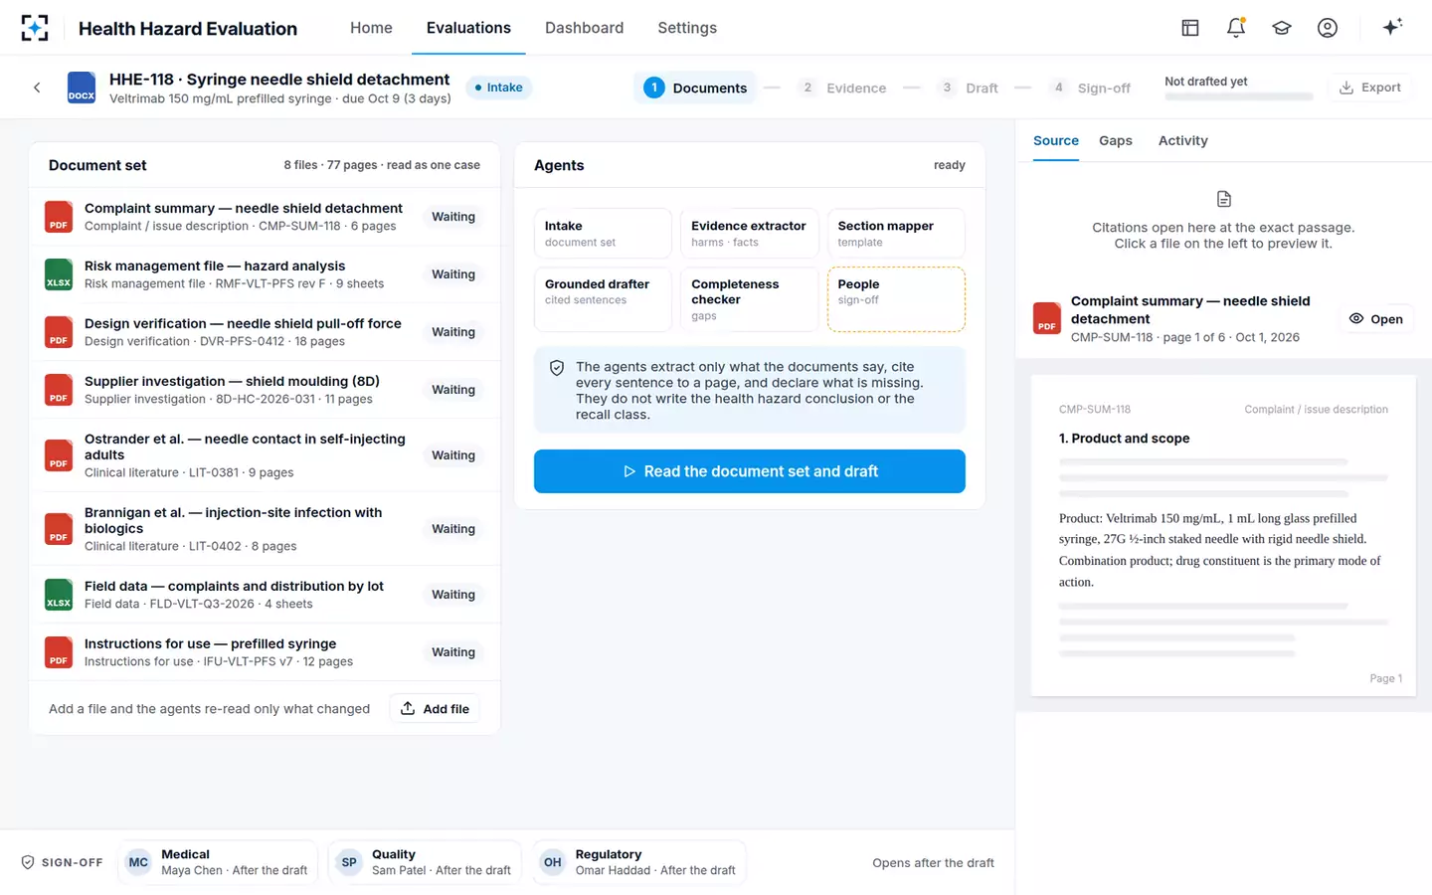This screenshot has height=895, width=1432.
Task: Click Maya Chen Medical sign-off card
Action: (x=218, y=862)
